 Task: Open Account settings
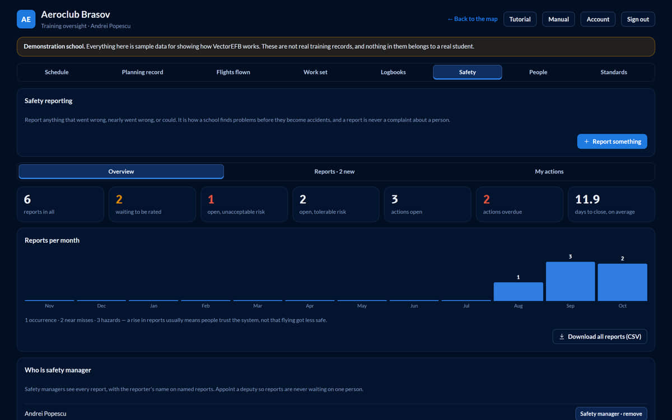click(598, 19)
